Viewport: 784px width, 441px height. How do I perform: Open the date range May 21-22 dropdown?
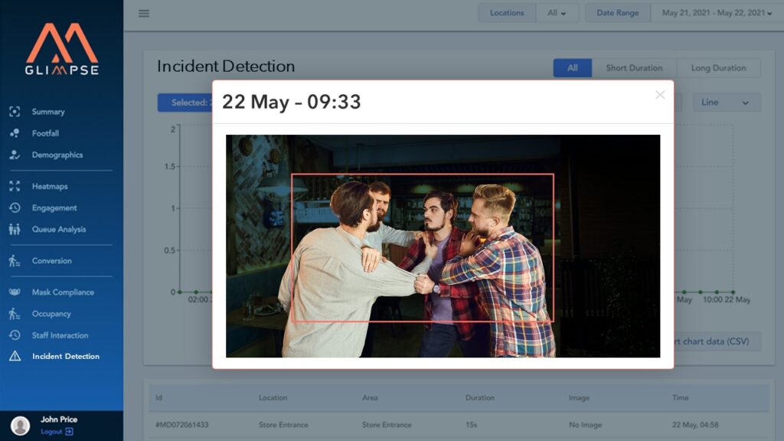[x=716, y=13]
